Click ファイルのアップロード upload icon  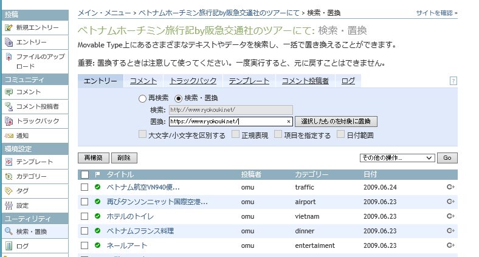pos(9,57)
